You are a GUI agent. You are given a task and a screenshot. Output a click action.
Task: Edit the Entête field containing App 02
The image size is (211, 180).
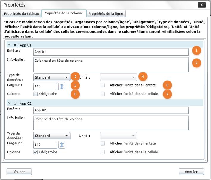coord(111,110)
